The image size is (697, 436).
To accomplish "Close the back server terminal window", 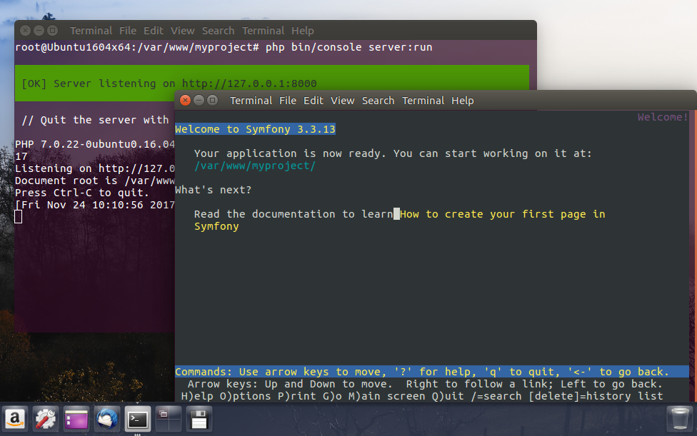I will pos(25,30).
